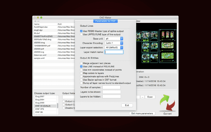Click the output type list scrollbar
This screenshot has height=132, width=211.
[58, 106]
